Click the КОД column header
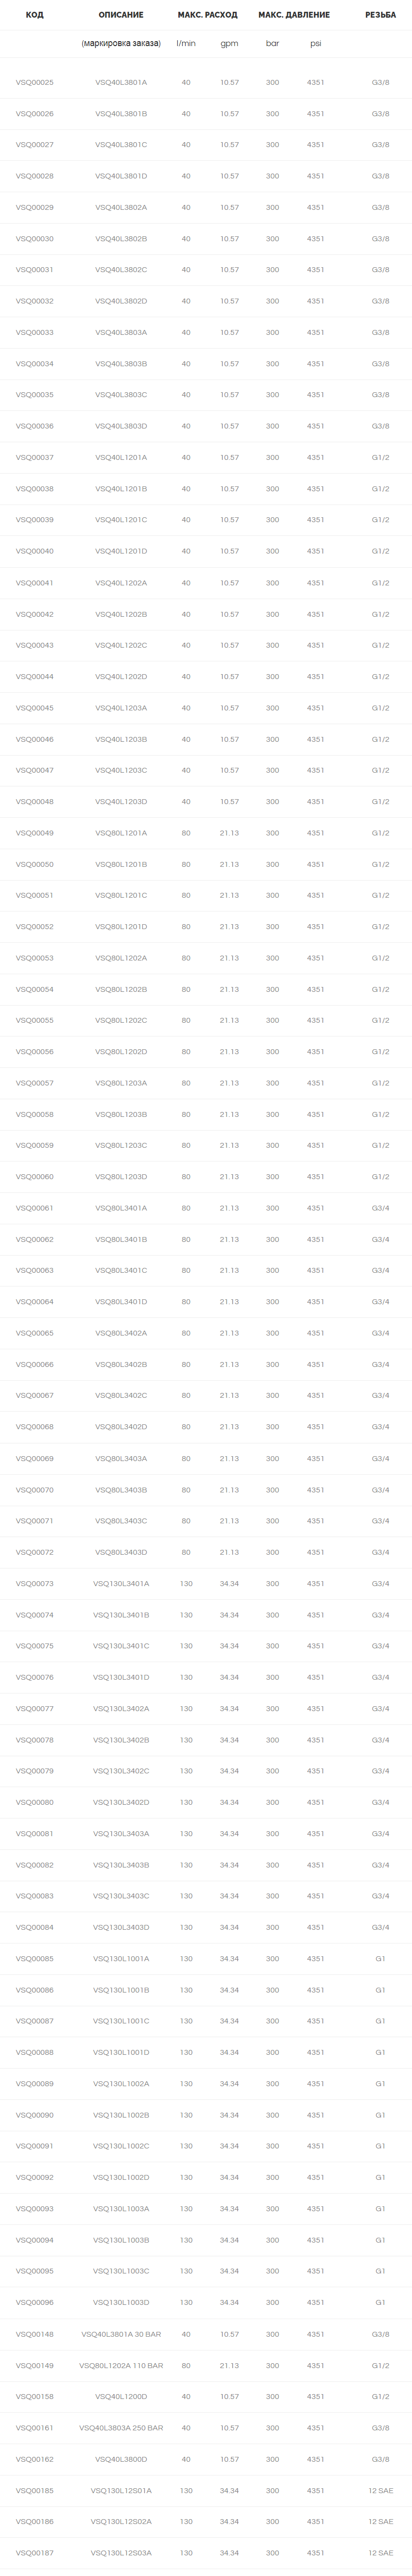Viewport: 412px width, 2576px height. 34,15
